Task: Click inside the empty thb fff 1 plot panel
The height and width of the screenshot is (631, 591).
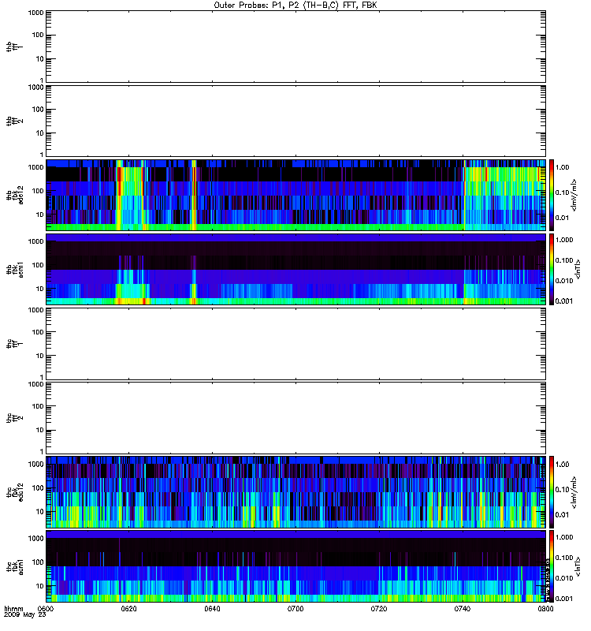Action: tap(295, 47)
